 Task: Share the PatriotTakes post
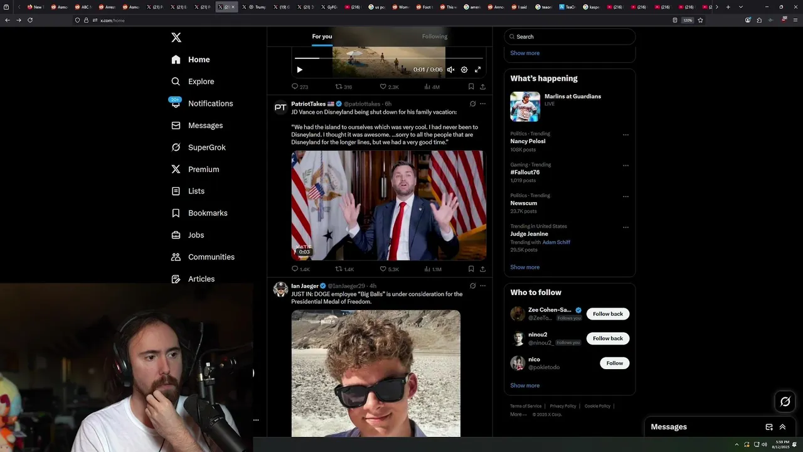tap(482, 269)
